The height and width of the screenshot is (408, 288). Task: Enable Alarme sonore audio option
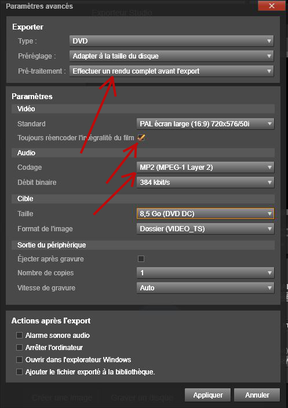point(19,335)
